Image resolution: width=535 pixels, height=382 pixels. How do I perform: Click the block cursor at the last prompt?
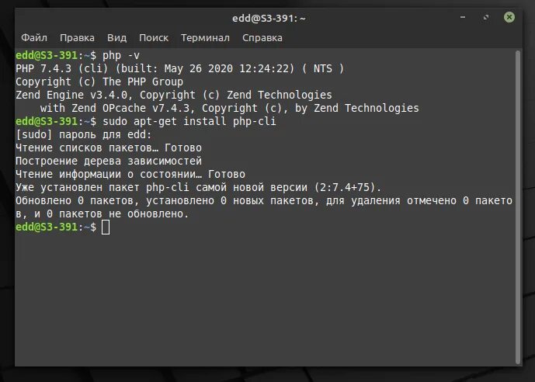coord(106,227)
